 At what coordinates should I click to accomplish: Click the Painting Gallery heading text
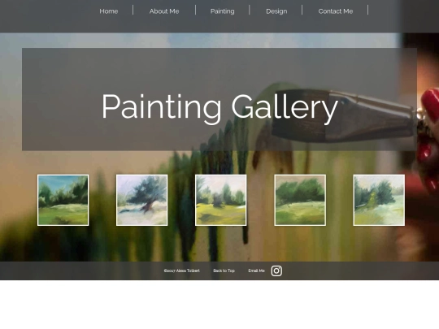pos(219,108)
